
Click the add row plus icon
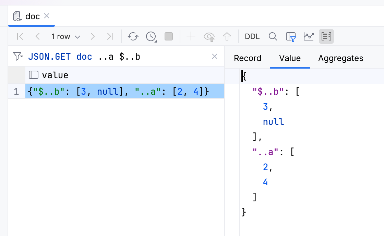(191, 36)
